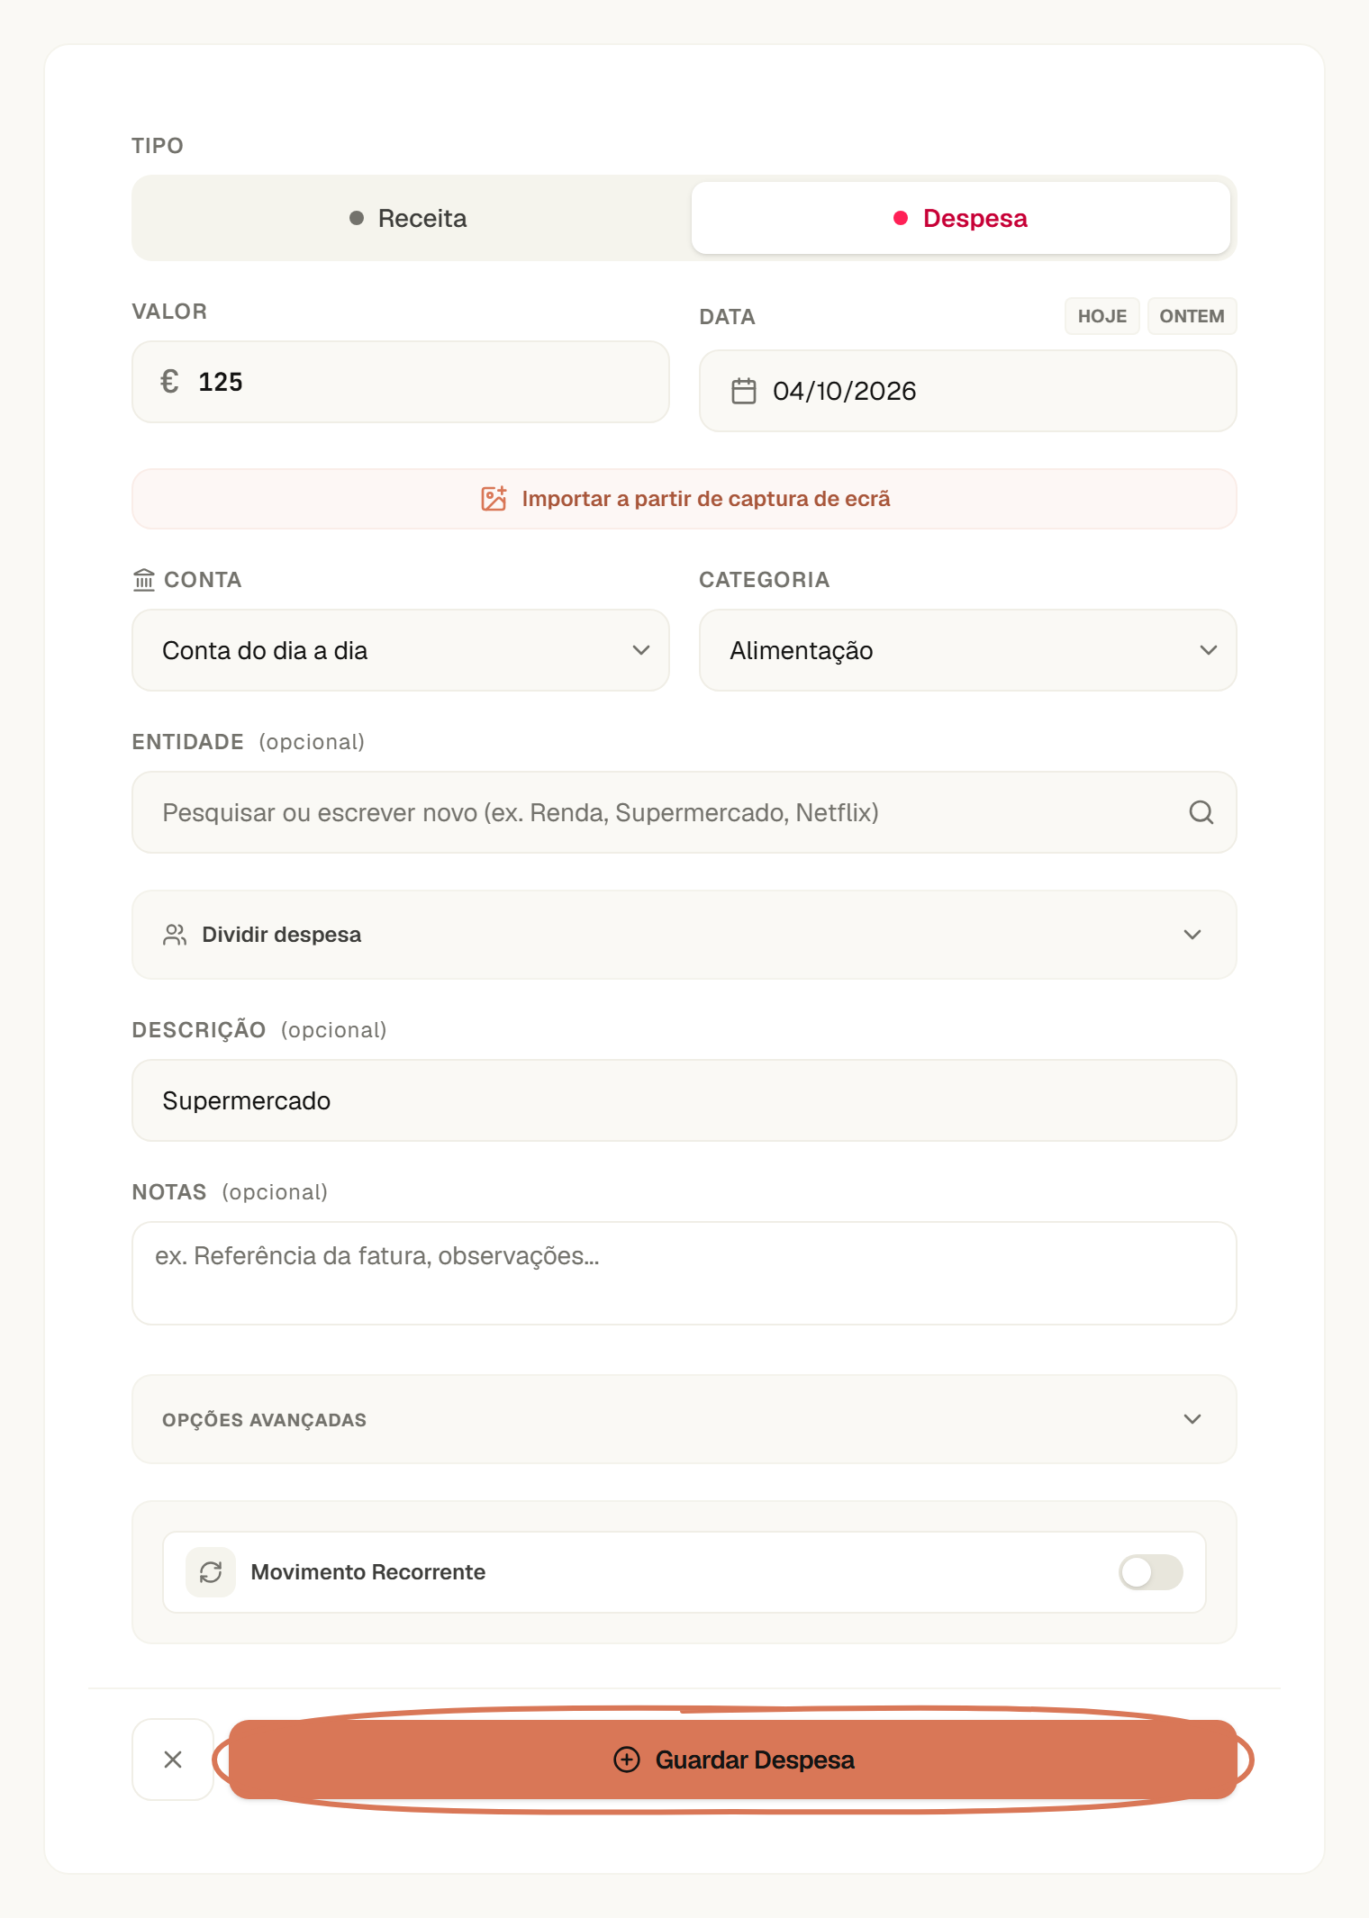This screenshot has height=1918, width=1369.
Task: Open the Alimentação category dropdown
Action: point(968,650)
